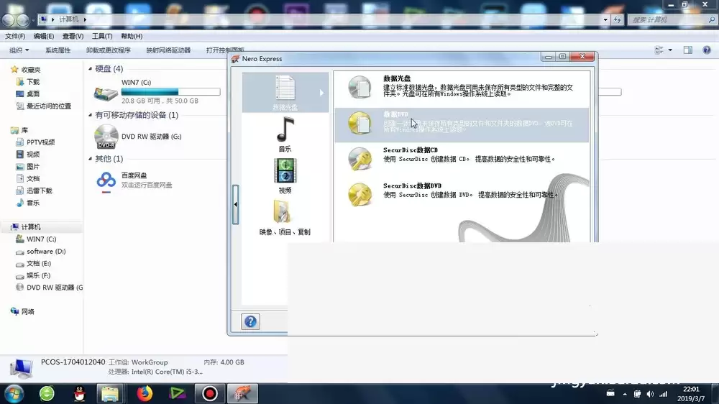The image size is (719, 404).
Task: Select PPTV视频 library
Action: [40, 142]
